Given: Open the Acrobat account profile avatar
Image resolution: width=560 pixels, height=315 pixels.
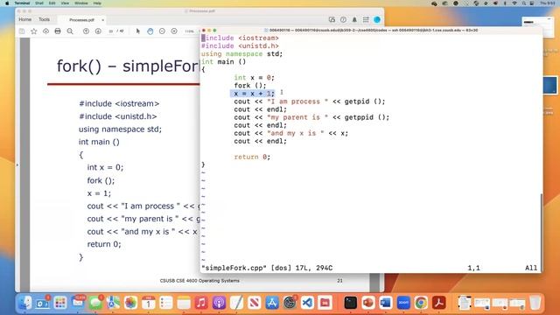Looking at the screenshot, I should (x=377, y=19).
